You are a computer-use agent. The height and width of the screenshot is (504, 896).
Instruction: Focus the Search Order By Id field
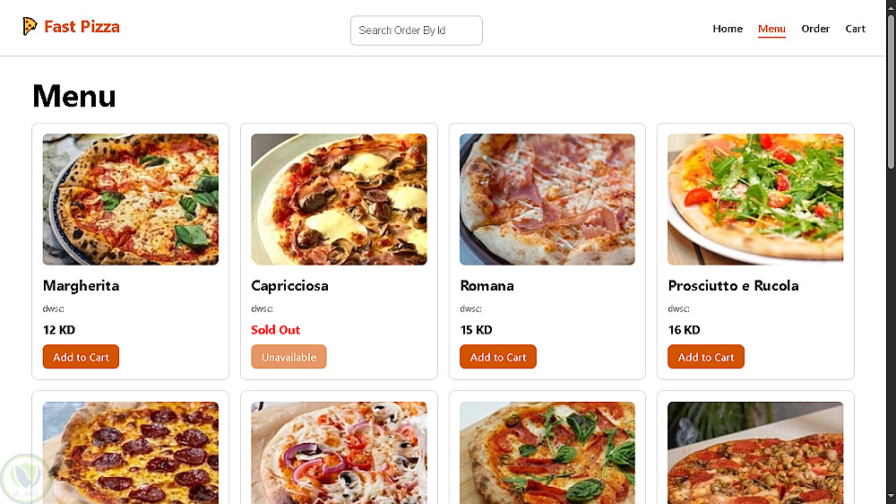[416, 30]
